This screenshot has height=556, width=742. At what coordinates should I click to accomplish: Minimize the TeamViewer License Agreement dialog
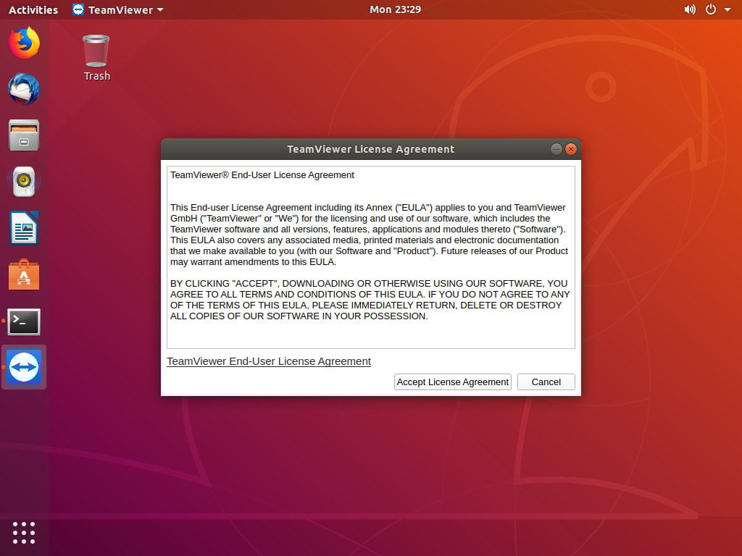click(x=556, y=149)
